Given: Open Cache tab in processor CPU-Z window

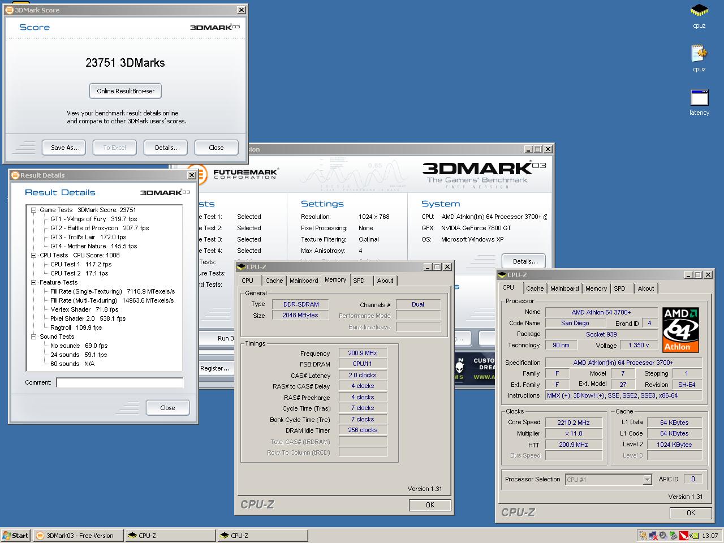Looking at the screenshot, I should 535,288.
